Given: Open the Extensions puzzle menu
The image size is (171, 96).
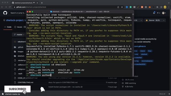Looking at the screenshot, I should click(157, 7).
